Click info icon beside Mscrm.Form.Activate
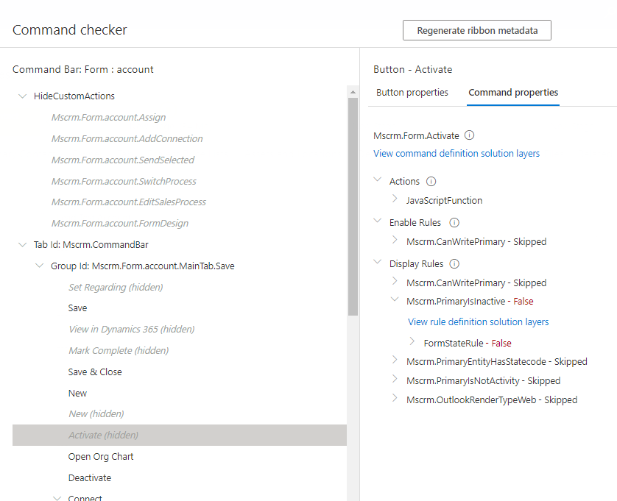Viewport: 617px width, 501px height. tap(469, 135)
